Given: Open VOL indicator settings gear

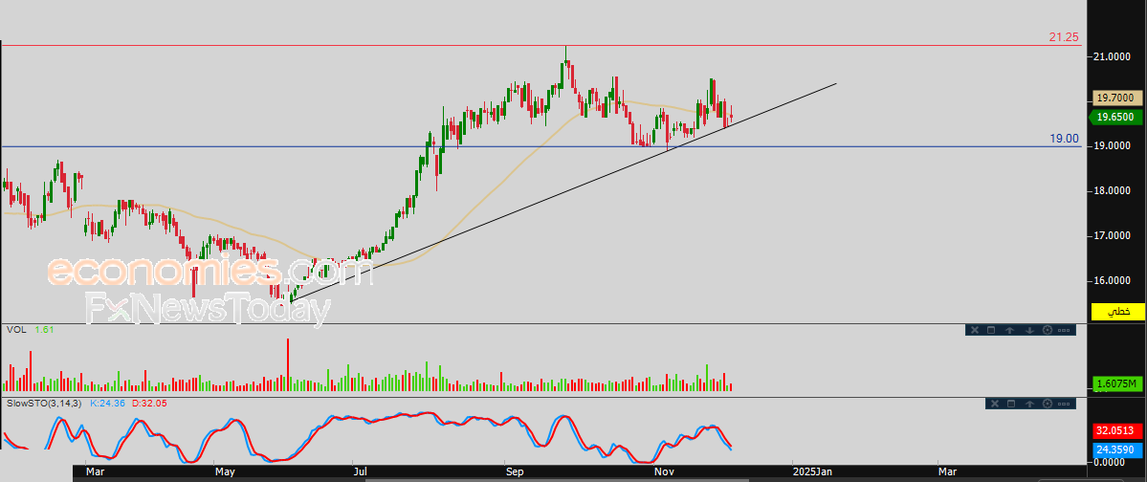Looking at the screenshot, I should click(1047, 330).
